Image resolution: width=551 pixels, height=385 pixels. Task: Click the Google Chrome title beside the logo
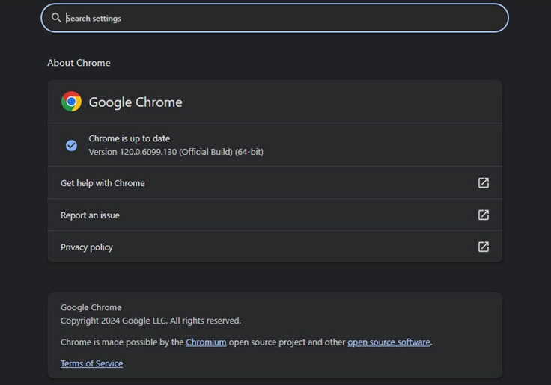coord(136,102)
